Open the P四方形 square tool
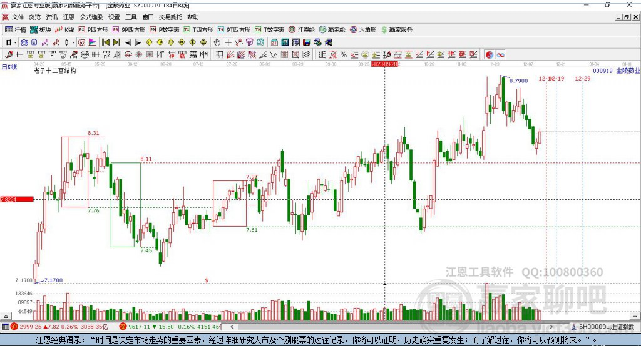Image resolution: width=641 pixels, height=346 pixels. [93, 30]
